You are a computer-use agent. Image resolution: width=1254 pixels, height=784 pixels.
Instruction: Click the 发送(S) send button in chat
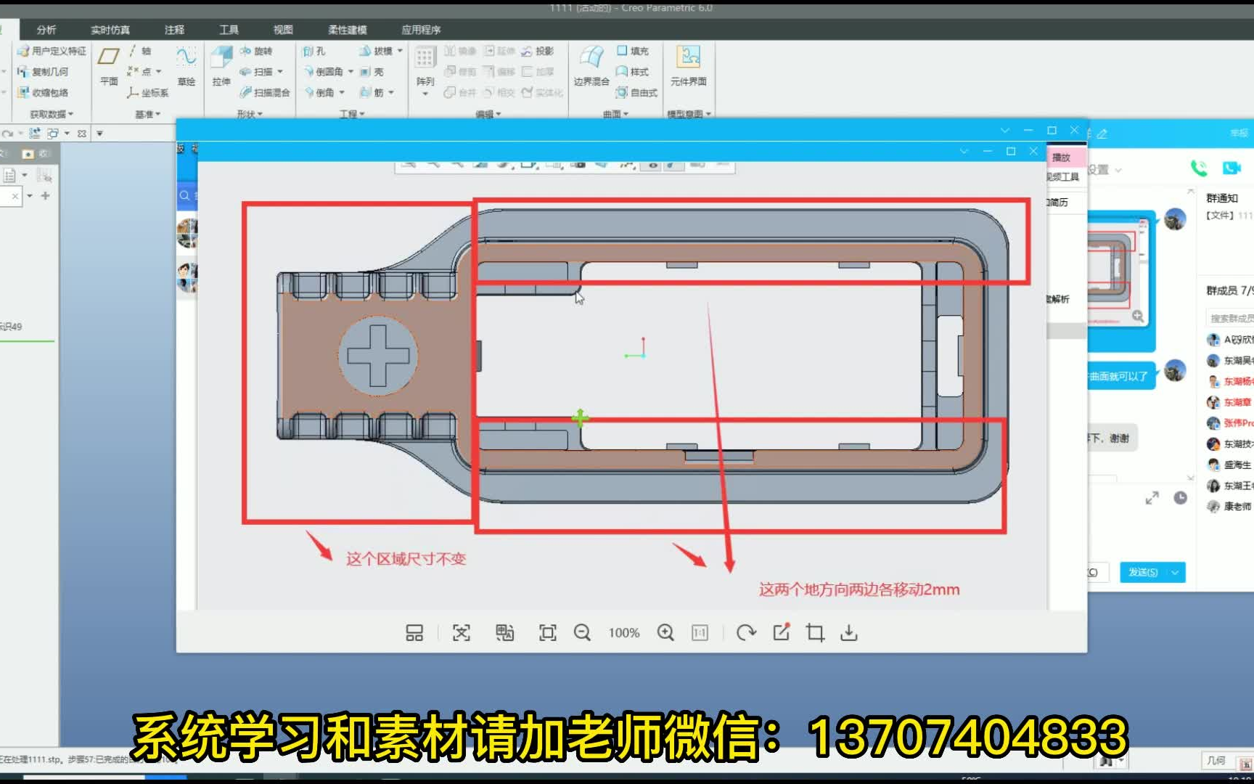coord(1144,572)
